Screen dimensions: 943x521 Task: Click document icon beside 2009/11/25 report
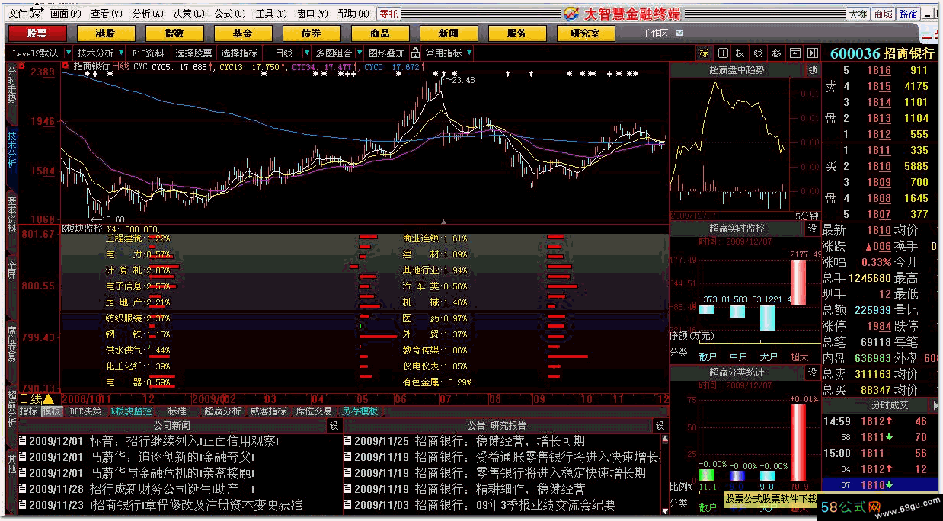pyautogui.click(x=348, y=441)
